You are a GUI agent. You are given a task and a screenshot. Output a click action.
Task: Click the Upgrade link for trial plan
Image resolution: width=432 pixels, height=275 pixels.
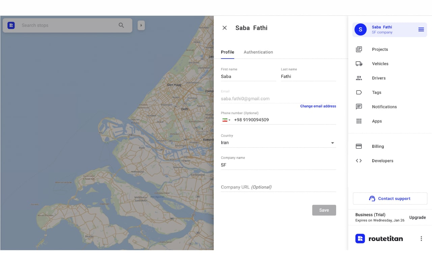[x=417, y=217]
